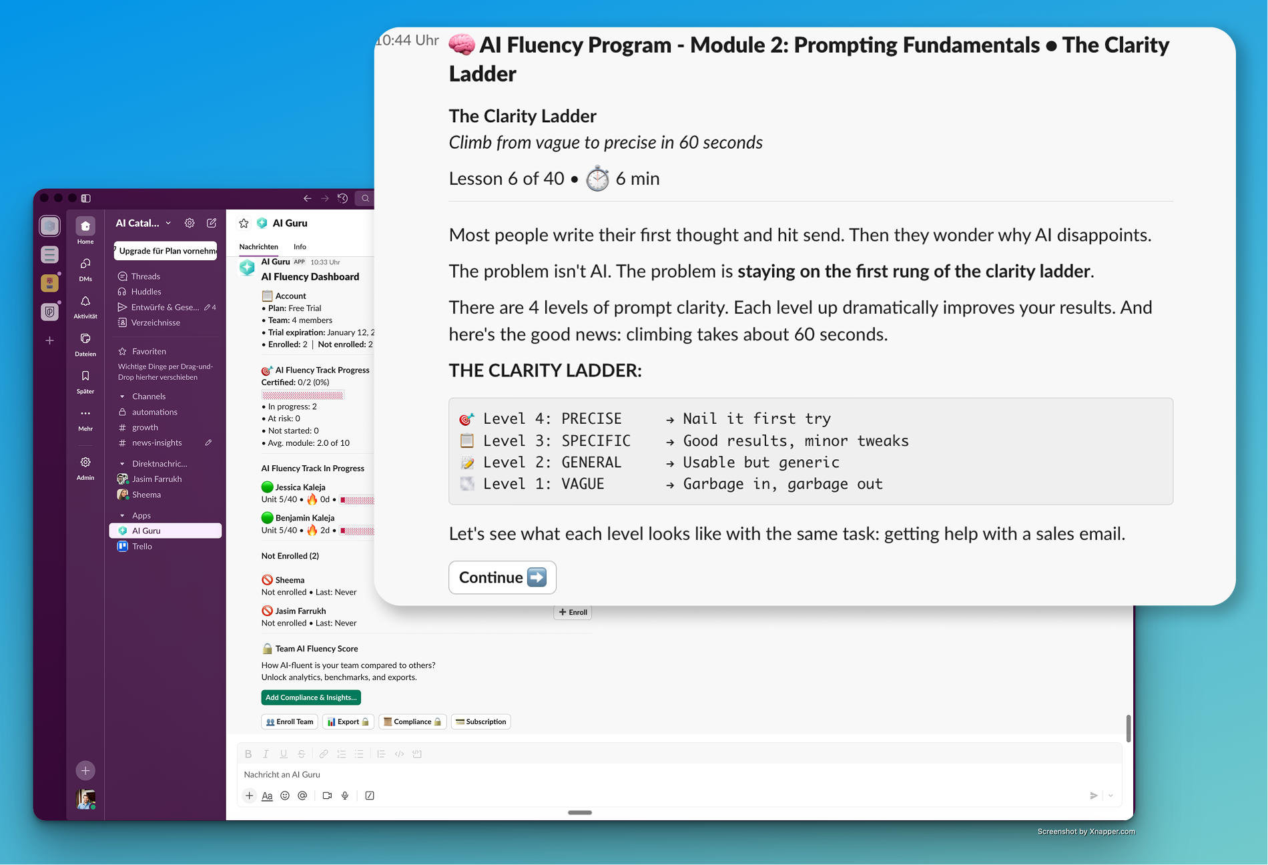Screen dimensions: 1268x865
Task: Open Threads in the Slack sidebar
Action: (145, 276)
